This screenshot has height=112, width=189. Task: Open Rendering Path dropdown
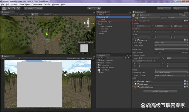pyautogui.click(x=171, y=72)
